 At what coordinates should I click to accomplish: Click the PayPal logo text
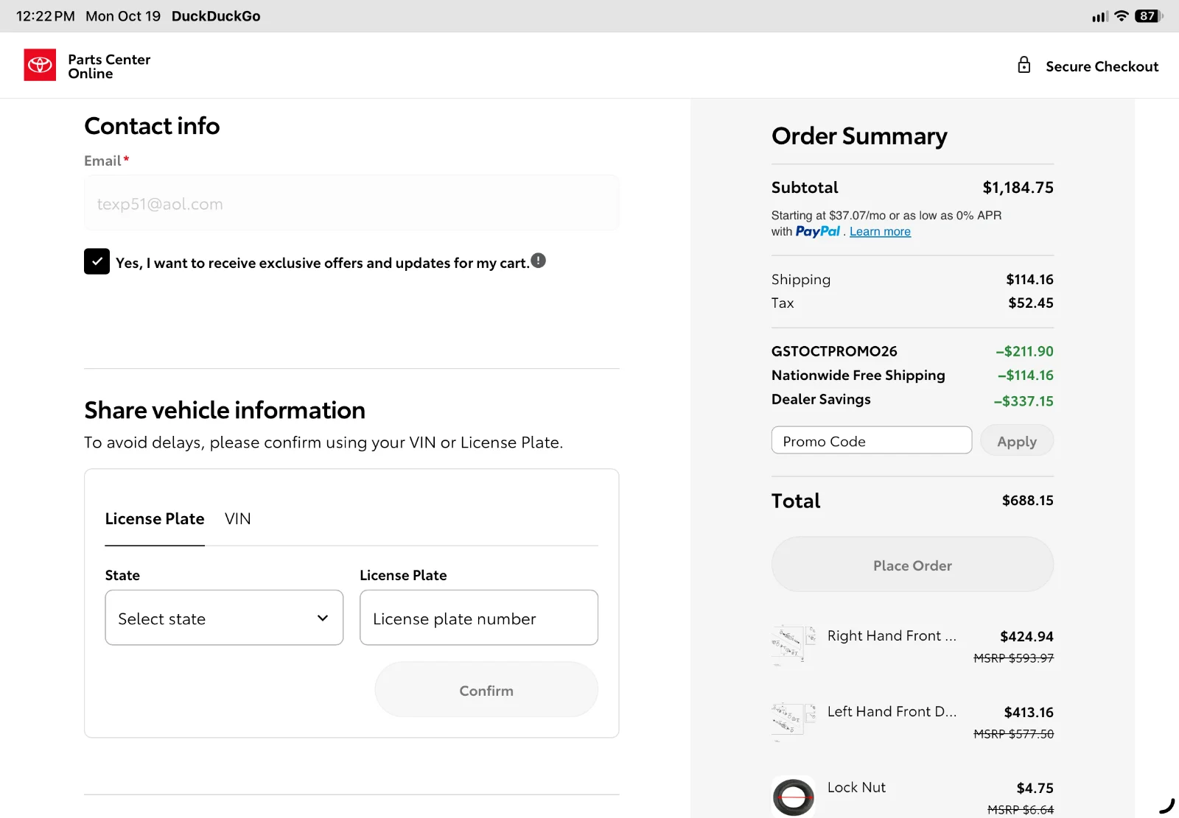pos(817,231)
